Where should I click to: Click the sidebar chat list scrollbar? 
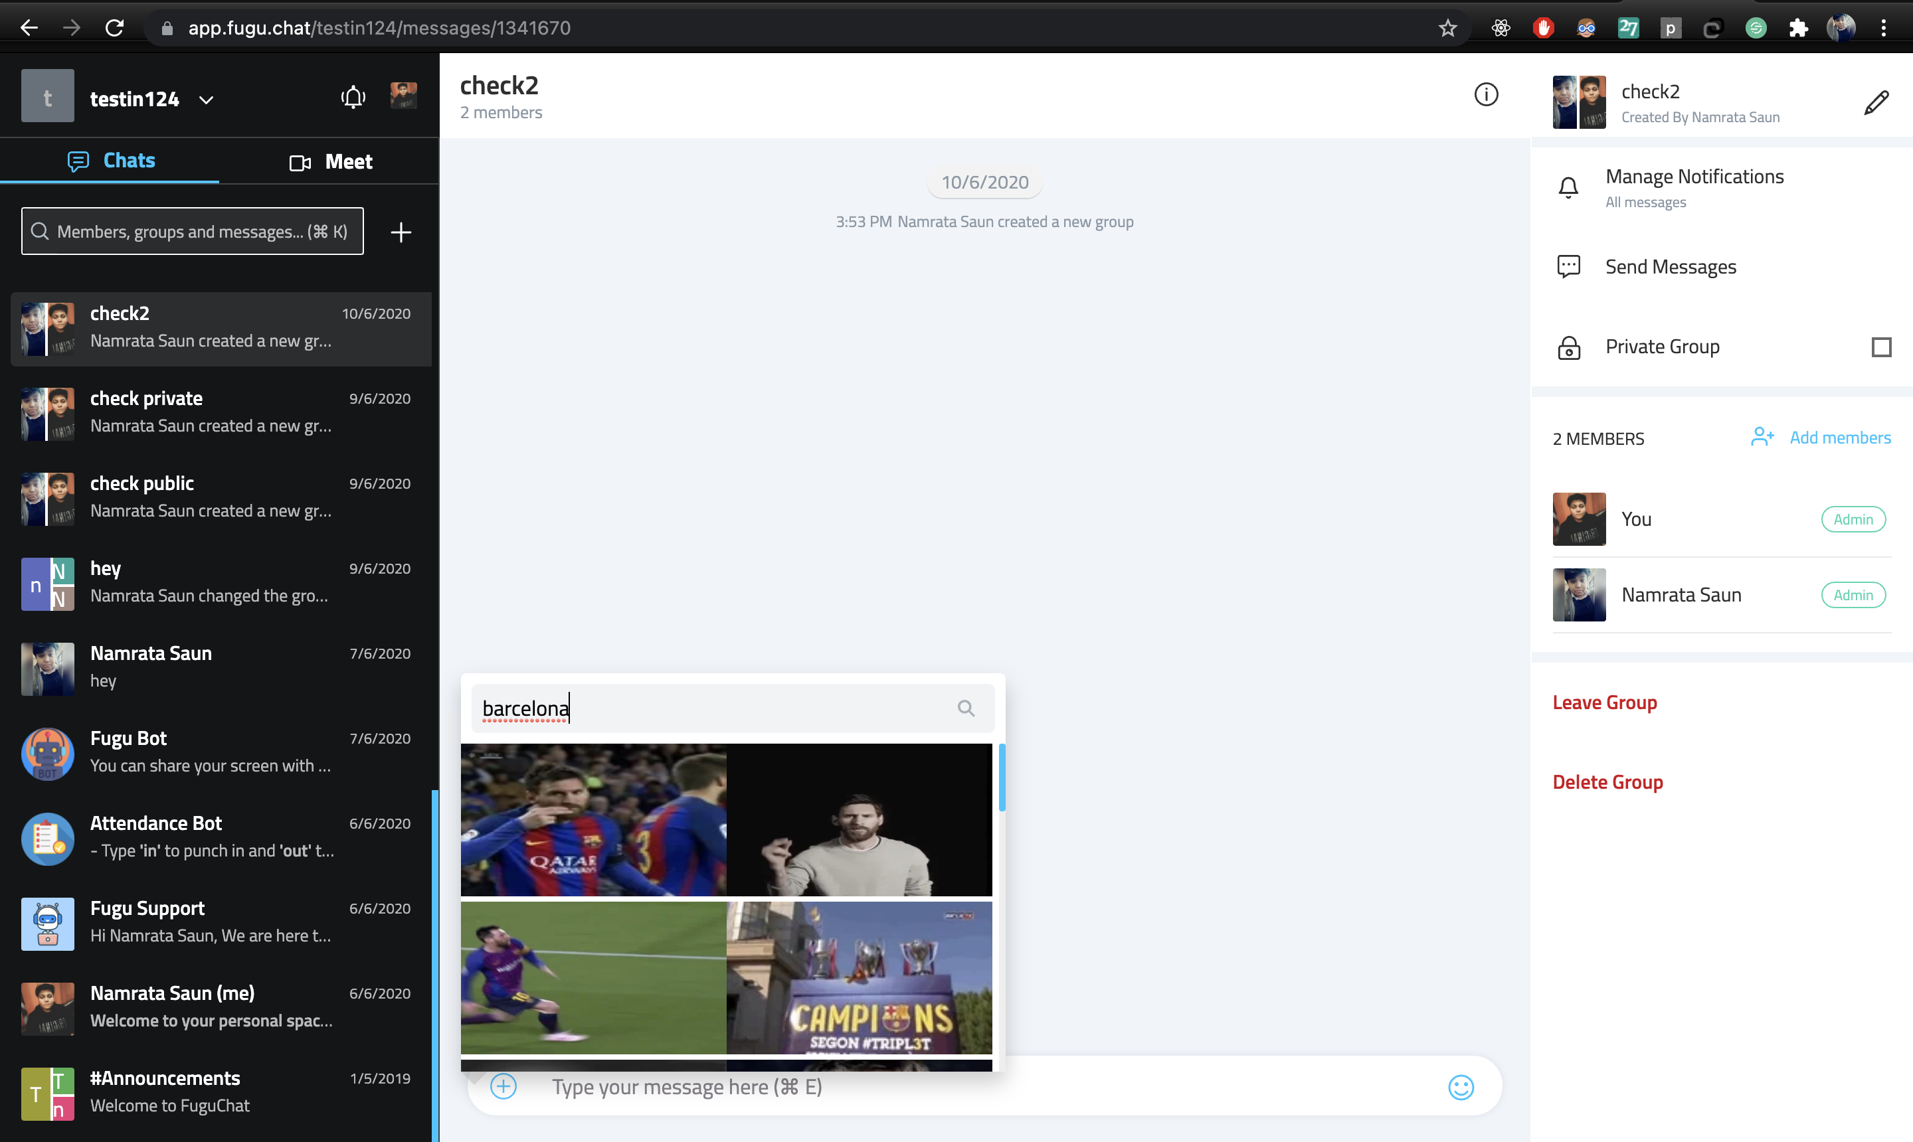[x=435, y=966]
